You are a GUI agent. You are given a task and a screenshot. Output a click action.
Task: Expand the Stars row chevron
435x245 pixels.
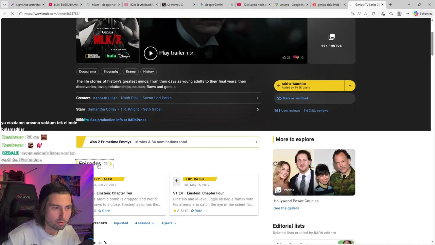(x=258, y=109)
